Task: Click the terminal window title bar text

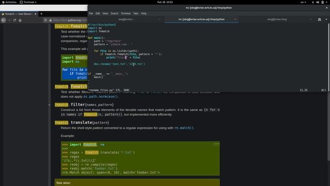Action: point(208,8)
